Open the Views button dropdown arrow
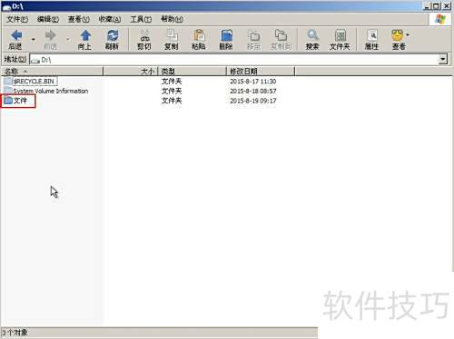 408,35
